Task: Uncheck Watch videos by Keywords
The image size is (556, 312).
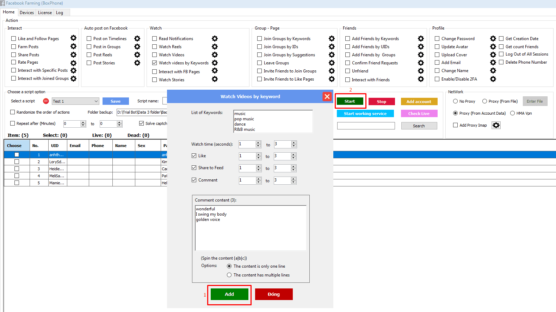Action: 154,63
